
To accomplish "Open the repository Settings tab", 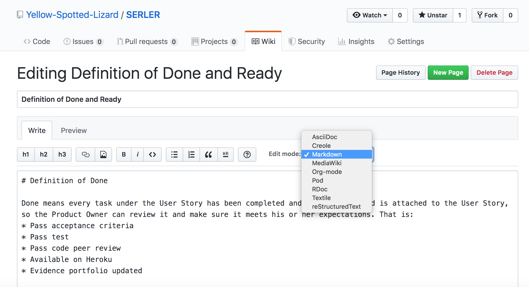I will (406, 41).
